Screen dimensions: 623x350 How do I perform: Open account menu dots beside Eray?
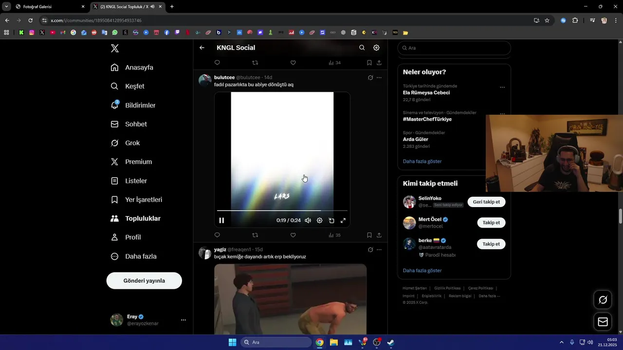point(183,320)
